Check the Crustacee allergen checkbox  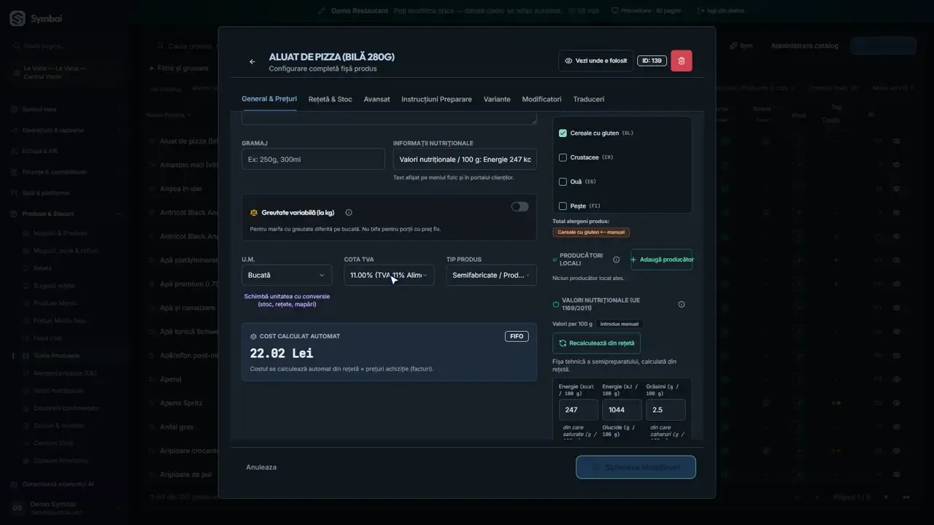tap(563, 157)
